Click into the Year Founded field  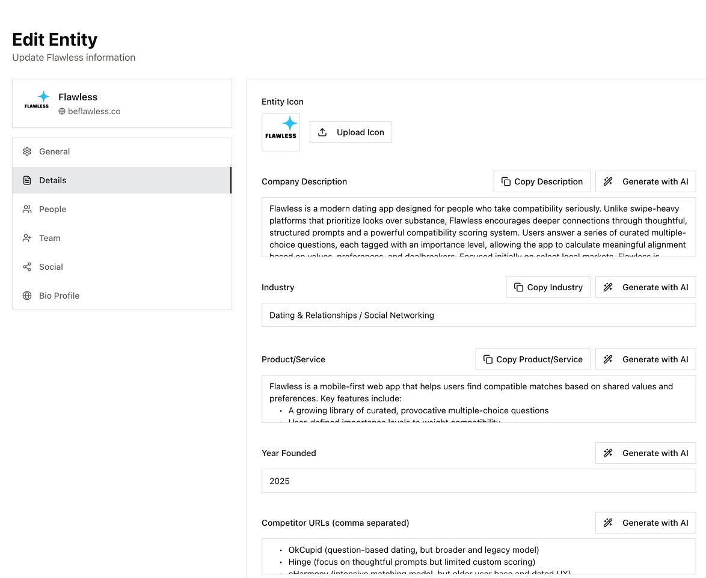tap(479, 481)
